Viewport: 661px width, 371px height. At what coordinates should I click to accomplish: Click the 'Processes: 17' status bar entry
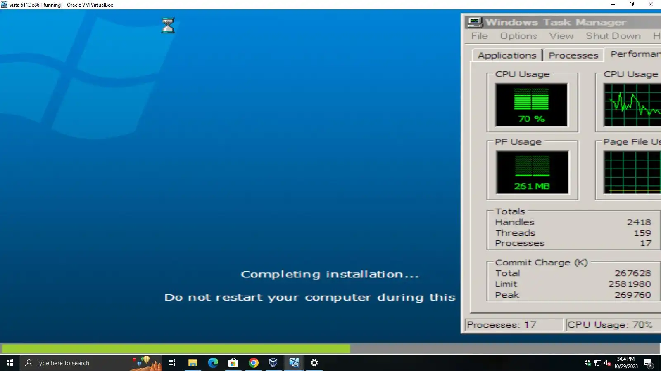(514, 325)
